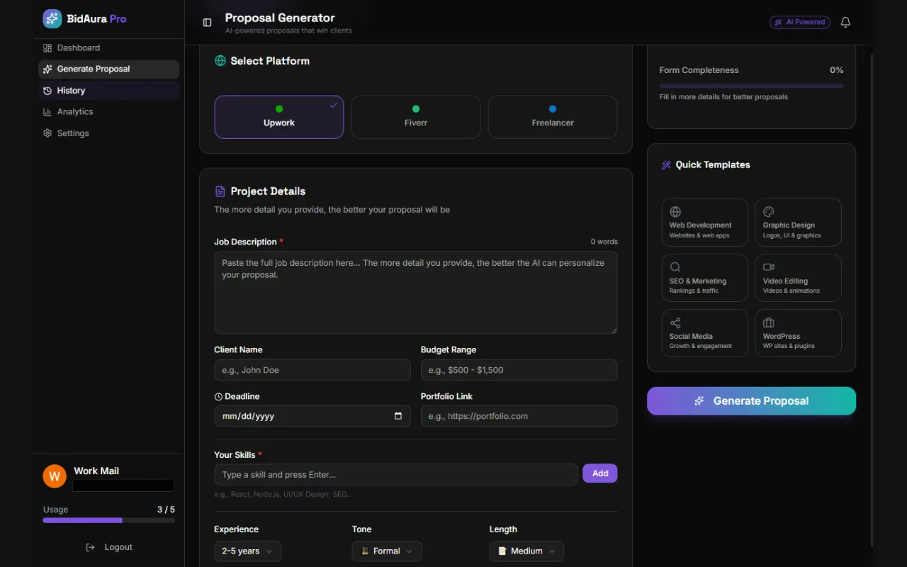Open the Tone dropdown set to Formal
The width and height of the screenshot is (907, 567).
[x=387, y=551]
